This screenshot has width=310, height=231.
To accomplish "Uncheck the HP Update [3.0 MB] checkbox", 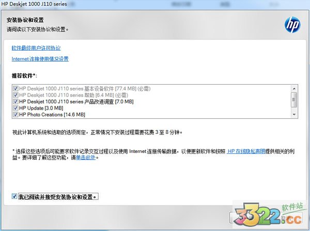I will click(x=16, y=108).
